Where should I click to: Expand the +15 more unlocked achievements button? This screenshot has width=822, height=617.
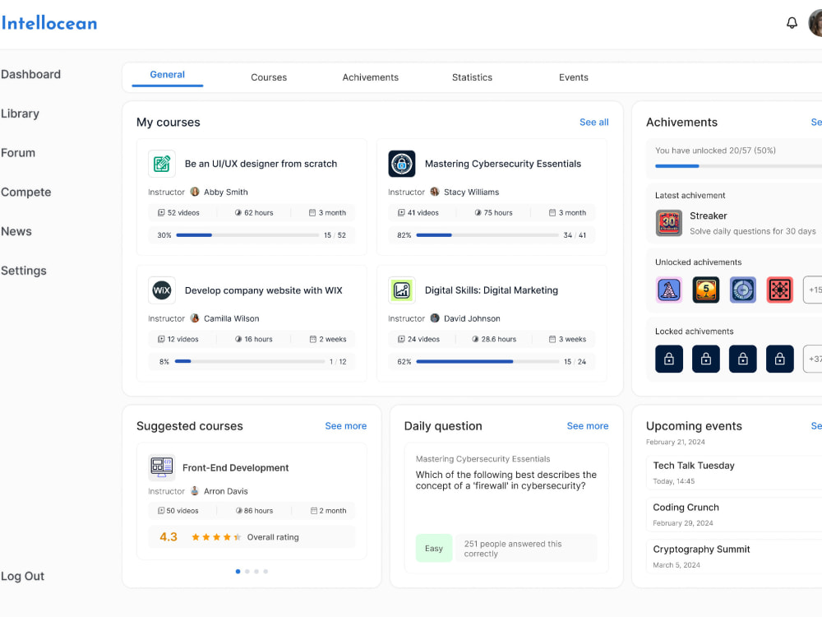pyautogui.click(x=813, y=290)
